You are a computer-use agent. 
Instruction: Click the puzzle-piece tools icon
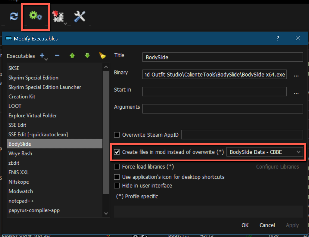[x=58, y=16]
